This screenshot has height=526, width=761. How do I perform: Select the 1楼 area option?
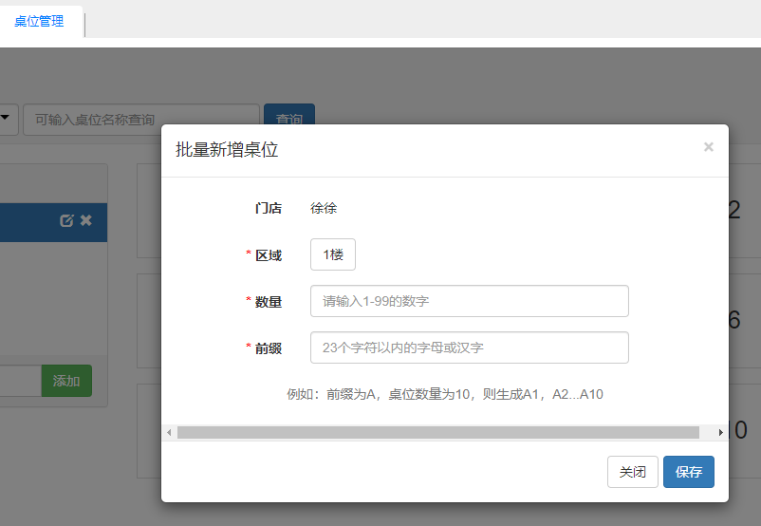pos(332,254)
